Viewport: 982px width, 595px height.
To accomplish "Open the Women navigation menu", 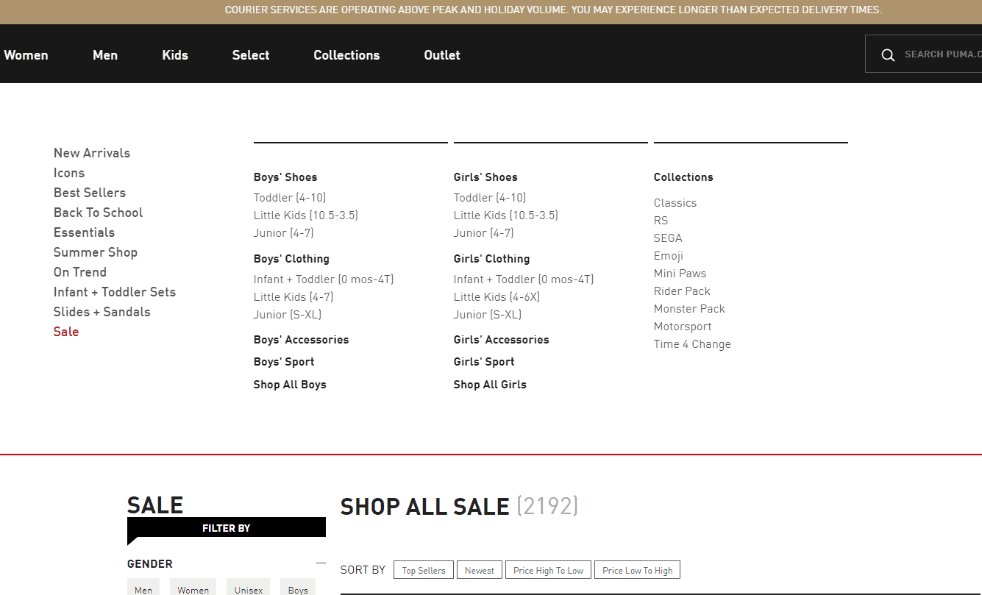I will click(x=26, y=55).
